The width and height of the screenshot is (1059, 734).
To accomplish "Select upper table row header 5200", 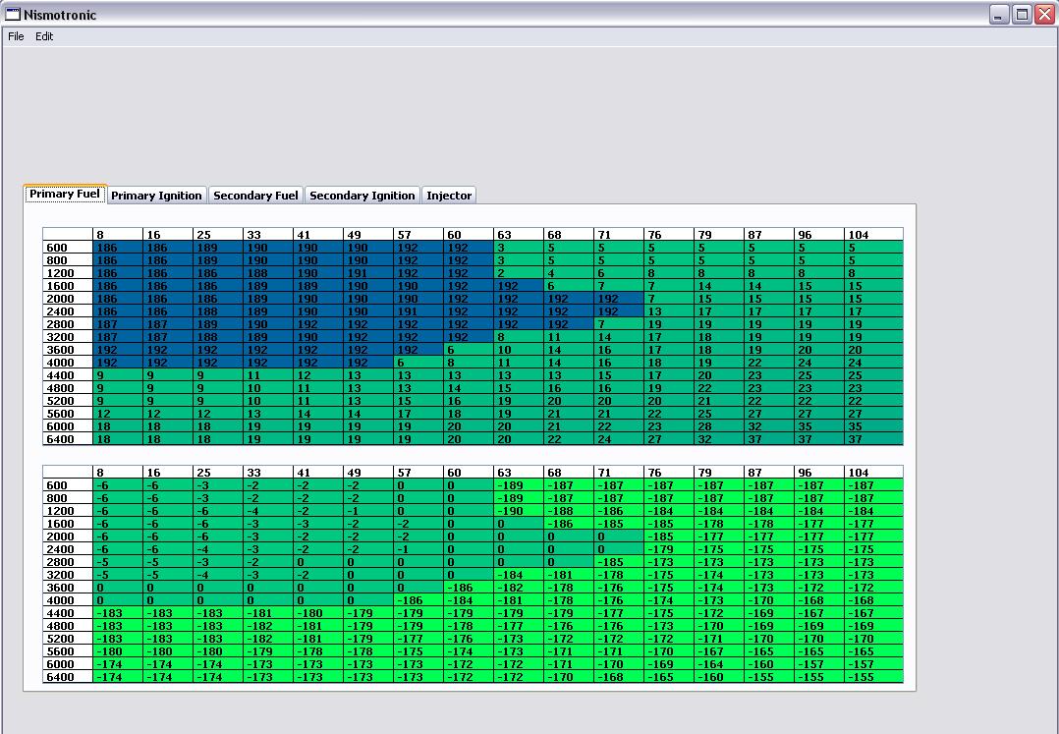I will [x=68, y=401].
